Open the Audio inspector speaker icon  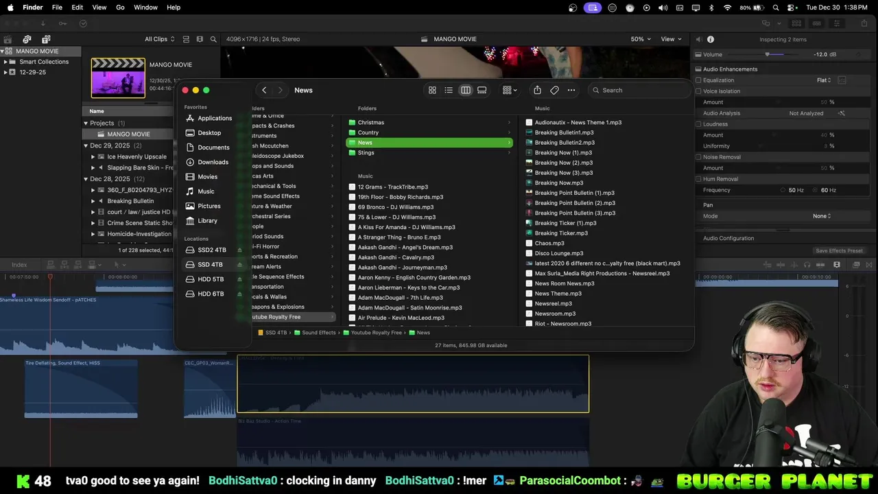tap(698, 39)
